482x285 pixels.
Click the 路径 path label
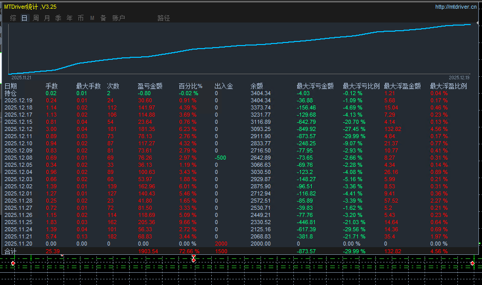pyautogui.click(x=164, y=18)
